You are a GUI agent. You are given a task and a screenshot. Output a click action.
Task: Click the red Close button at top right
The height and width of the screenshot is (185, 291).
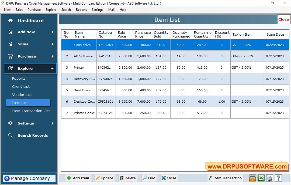283,19
